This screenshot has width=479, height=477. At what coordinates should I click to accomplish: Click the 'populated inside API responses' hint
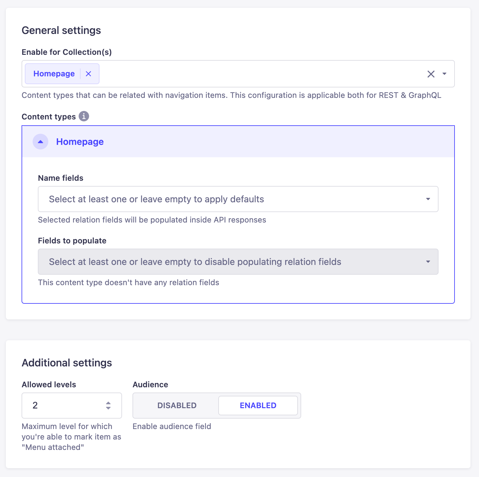152,220
